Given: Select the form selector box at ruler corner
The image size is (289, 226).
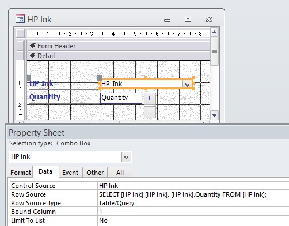Looking at the screenshot, I should (x=20, y=33).
